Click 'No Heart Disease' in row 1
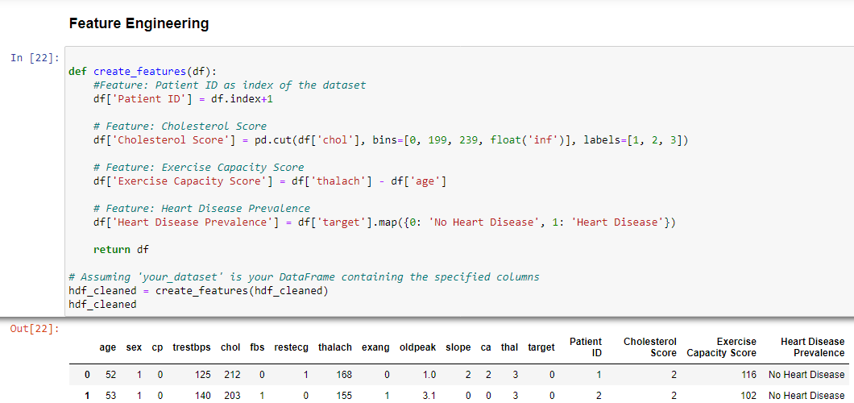The image size is (854, 403). tap(806, 396)
